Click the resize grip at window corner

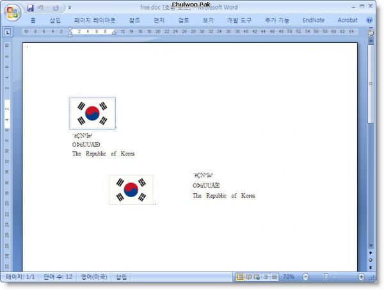pos(373,277)
